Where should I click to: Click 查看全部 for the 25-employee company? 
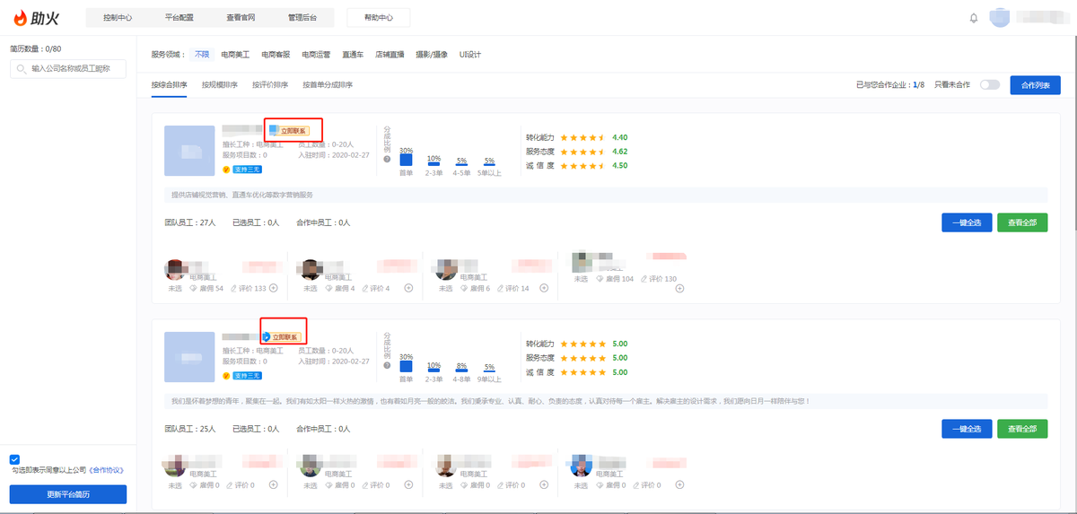[x=1022, y=429]
